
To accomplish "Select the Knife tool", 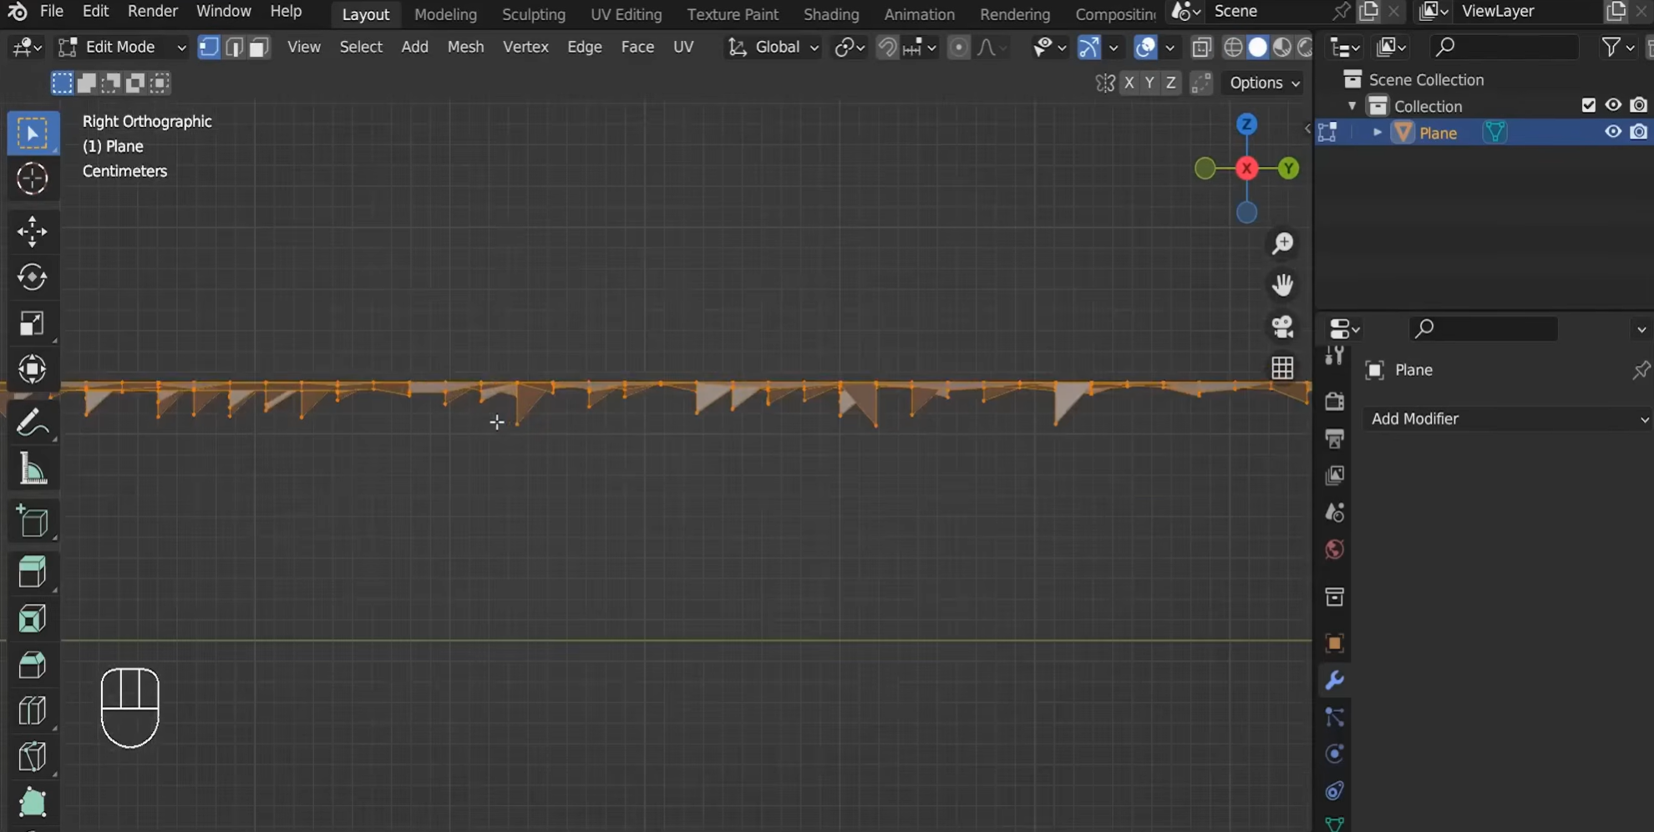I will tap(33, 757).
